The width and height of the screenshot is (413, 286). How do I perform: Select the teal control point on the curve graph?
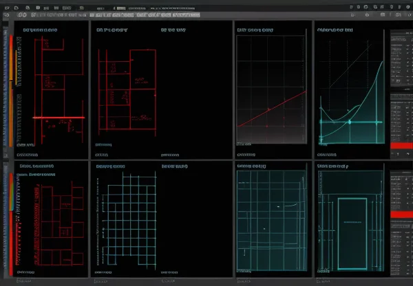click(x=350, y=122)
